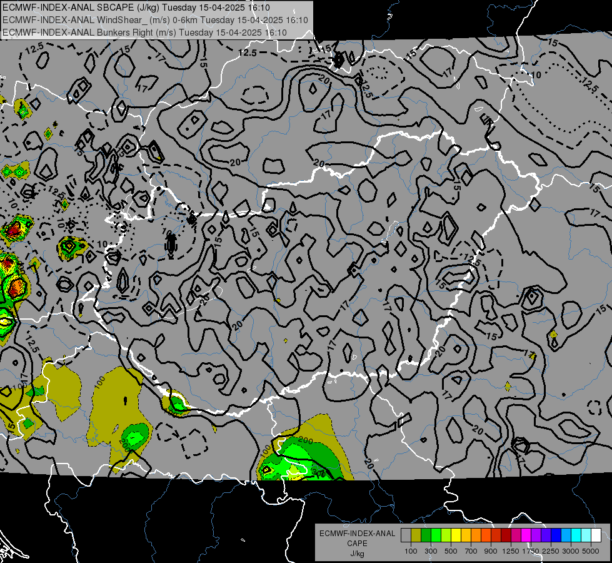This screenshot has width=612, height=563.
Task: Click the 900 value under the legend colorbar
Action: coord(491,551)
